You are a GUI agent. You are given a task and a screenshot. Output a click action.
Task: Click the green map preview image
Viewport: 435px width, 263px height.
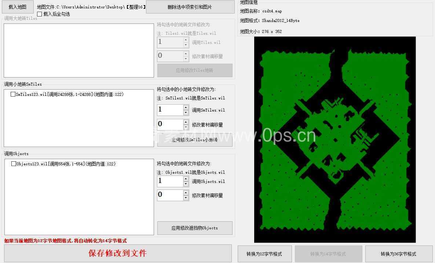(335, 139)
